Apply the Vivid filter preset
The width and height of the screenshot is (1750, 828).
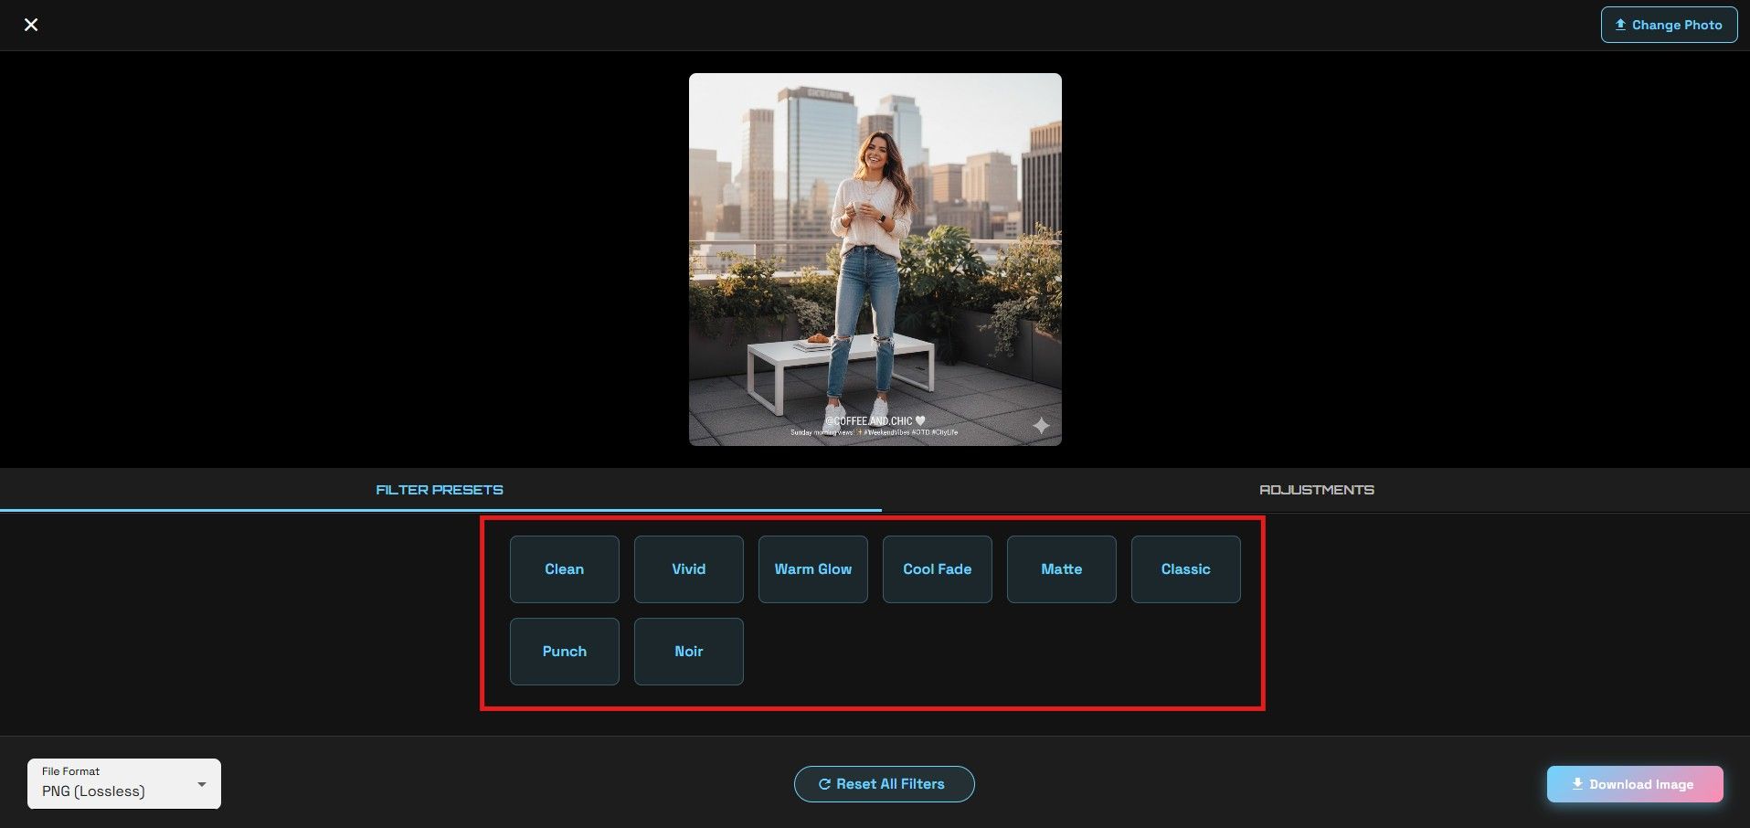pos(688,568)
